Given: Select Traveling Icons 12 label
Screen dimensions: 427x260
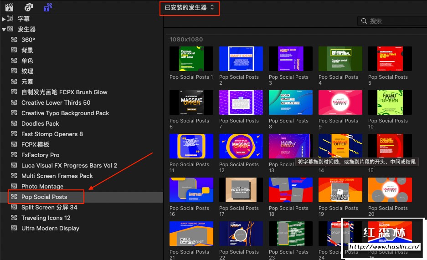Looking at the screenshot, I should coord(46,218).
